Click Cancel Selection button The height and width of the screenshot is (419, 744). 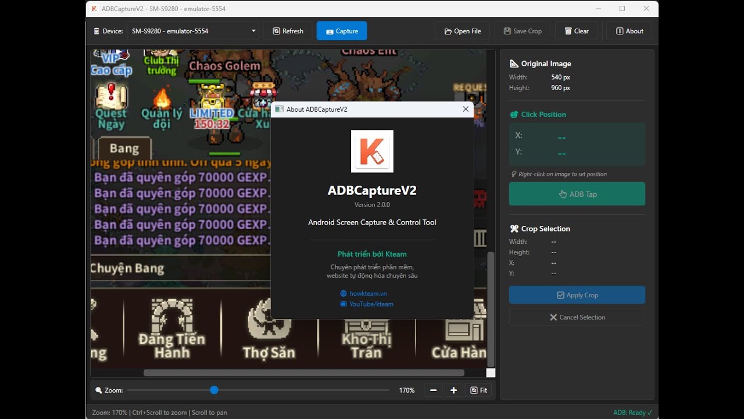(577, 317)
